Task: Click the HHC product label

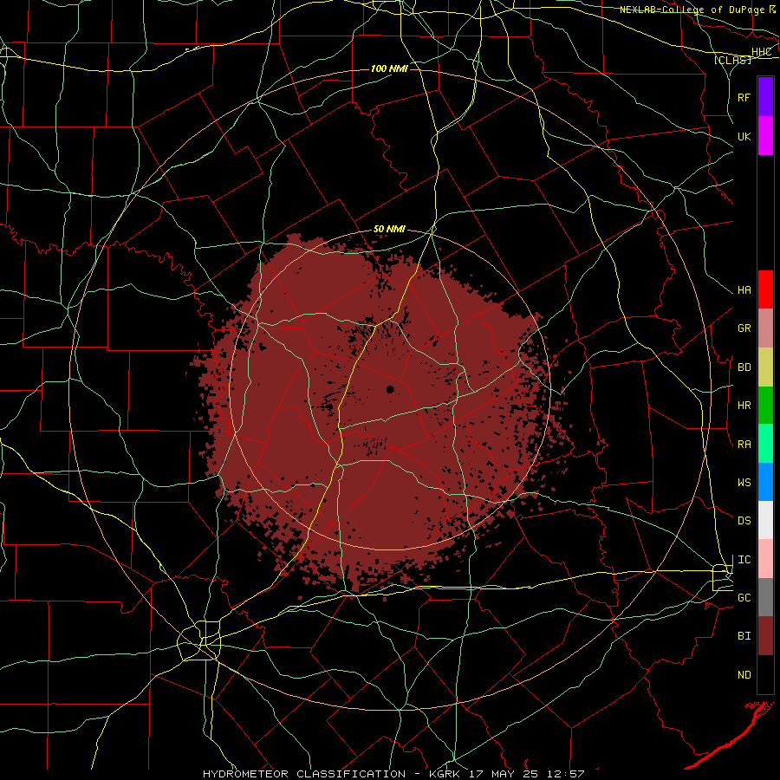Action: click(761, 52)
